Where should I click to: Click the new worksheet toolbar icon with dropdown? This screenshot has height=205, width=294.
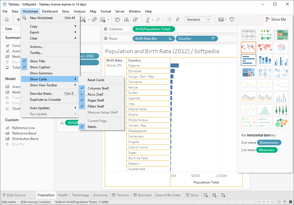tap(83, 20)
